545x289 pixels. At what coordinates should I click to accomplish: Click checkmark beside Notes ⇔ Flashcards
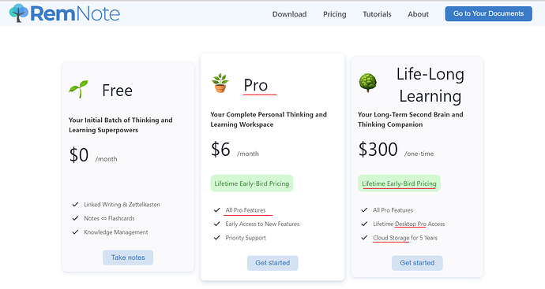[x=75, y=218]
